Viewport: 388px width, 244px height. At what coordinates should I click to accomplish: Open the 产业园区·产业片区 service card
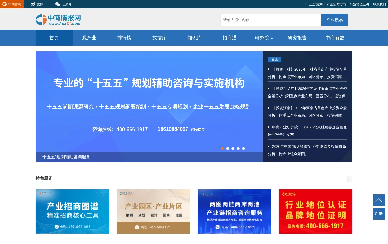click(x=153, y=211)
